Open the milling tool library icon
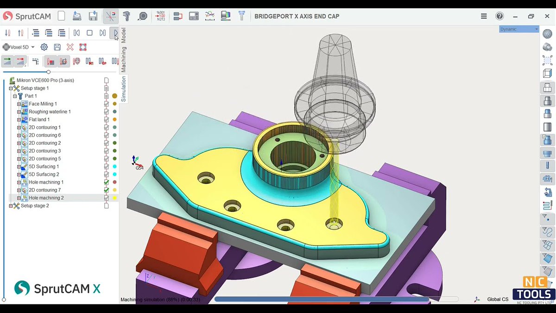 241,16
